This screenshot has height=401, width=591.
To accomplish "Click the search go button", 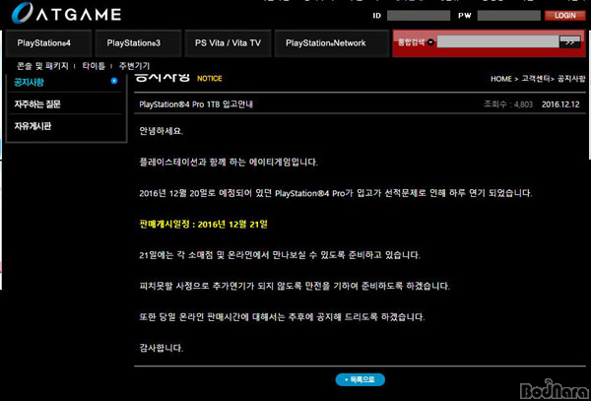I will tap(569, 42).
